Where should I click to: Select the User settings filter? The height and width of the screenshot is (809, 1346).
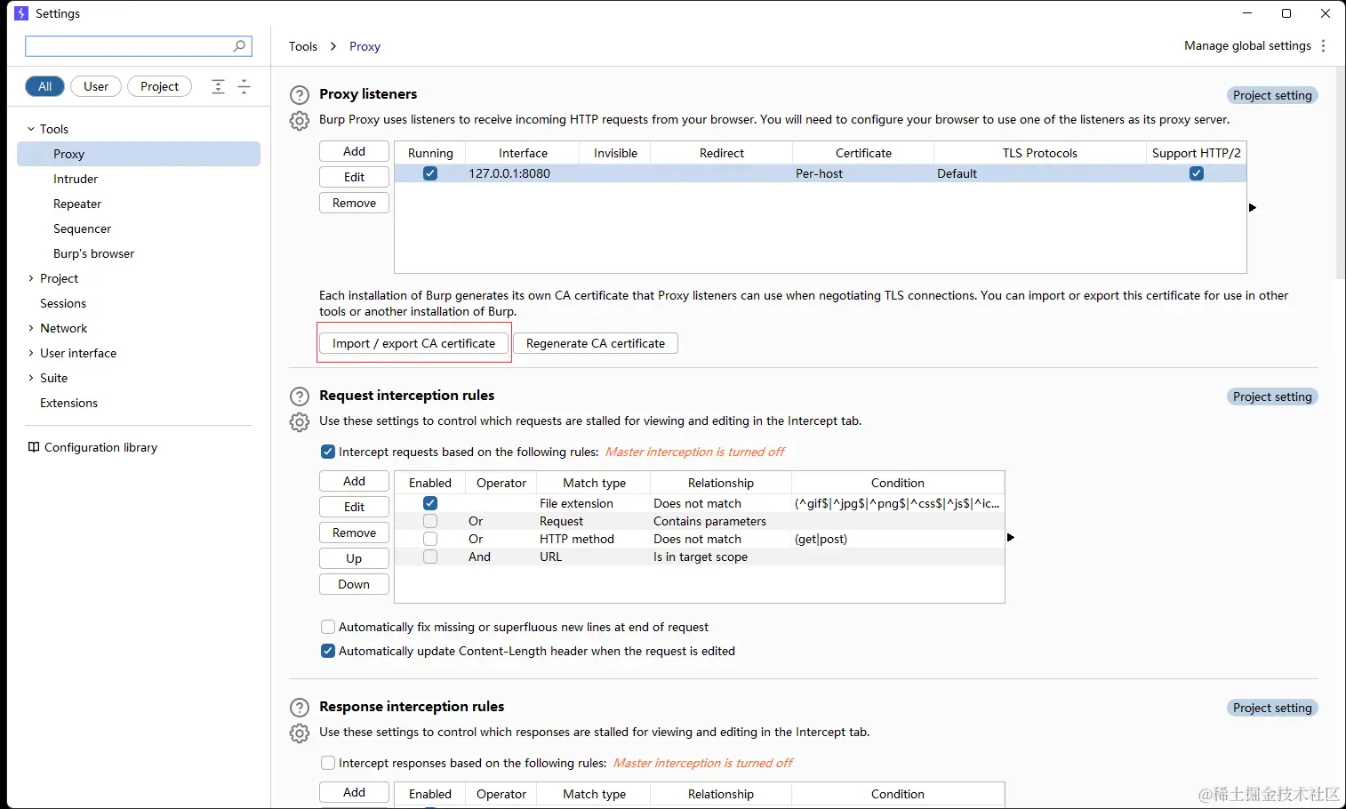coord(96,86)
